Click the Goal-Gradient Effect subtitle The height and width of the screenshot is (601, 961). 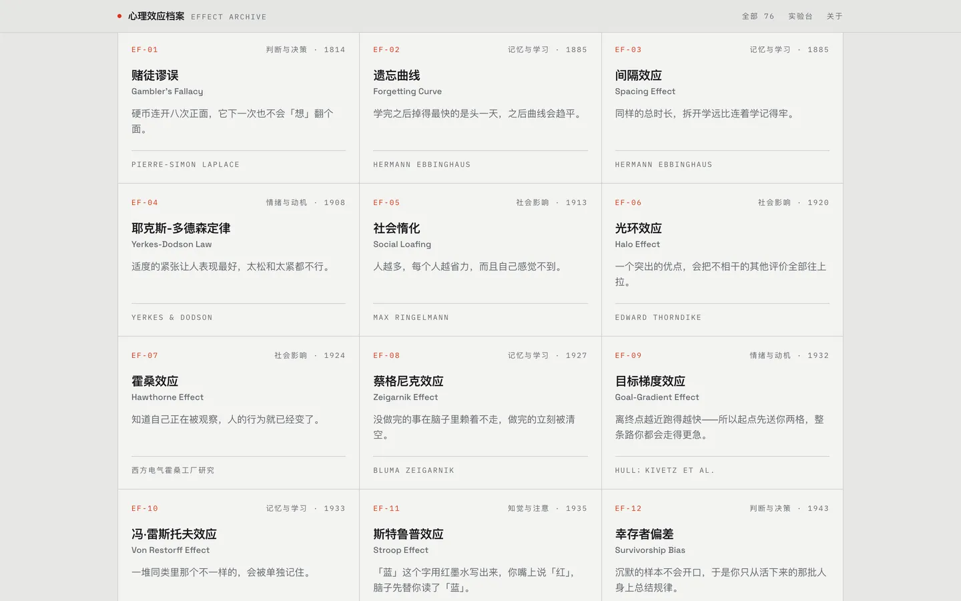pos(657,397)
